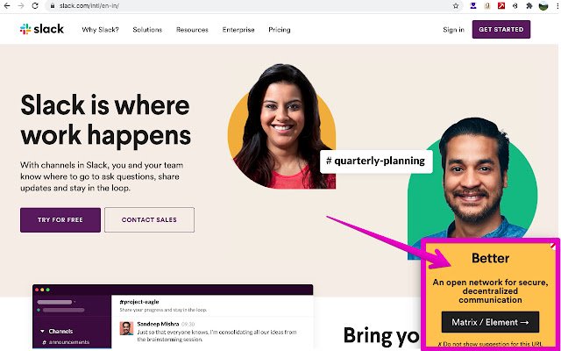The height and width of the screenshot is (351, 561).
Task: Click the Matrix / Element button in the popup
Action: (490, 322)
